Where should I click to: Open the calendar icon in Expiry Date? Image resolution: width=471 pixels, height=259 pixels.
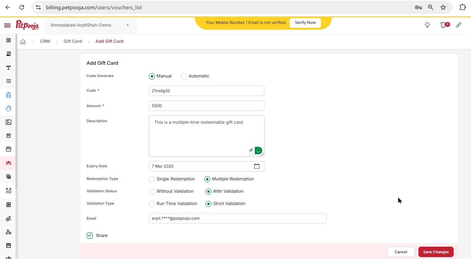pyautogui.click(x=257, y=166)
